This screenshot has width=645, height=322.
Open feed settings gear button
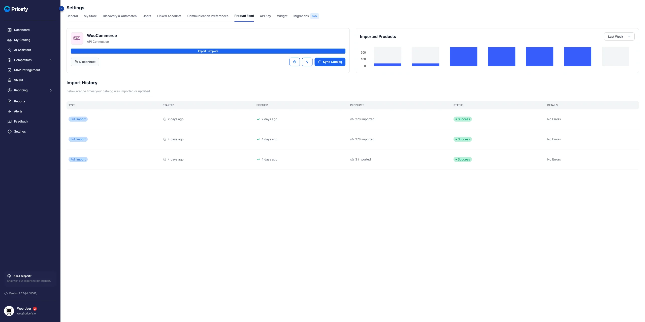(295, 62)
